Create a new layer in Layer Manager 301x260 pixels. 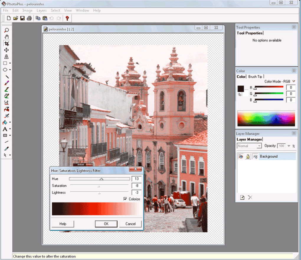(x=242, y=197)
